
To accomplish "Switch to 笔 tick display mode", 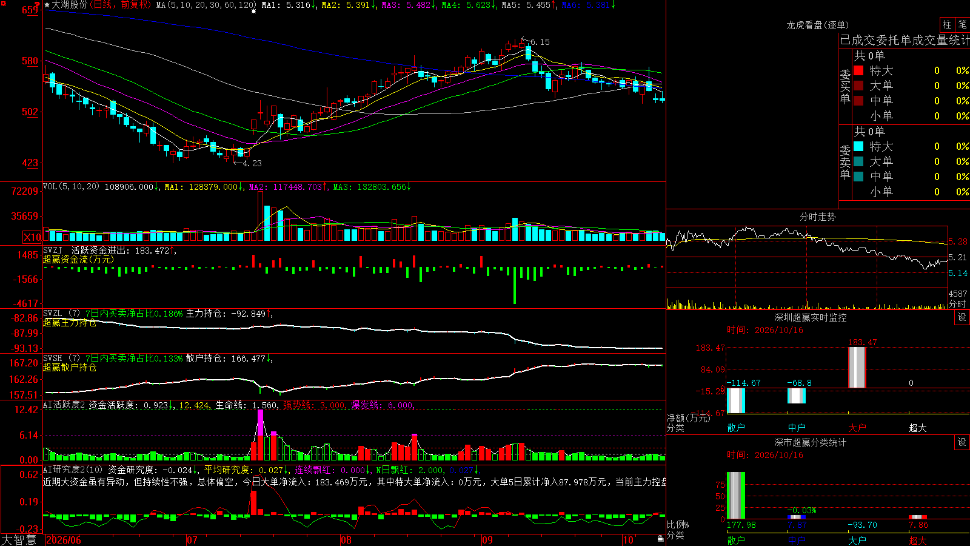I will [963, 25].
